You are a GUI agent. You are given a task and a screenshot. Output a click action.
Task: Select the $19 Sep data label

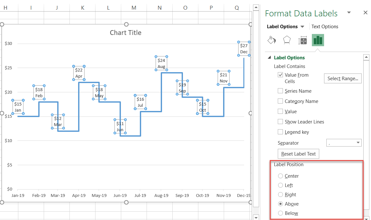tap(182, 88)
